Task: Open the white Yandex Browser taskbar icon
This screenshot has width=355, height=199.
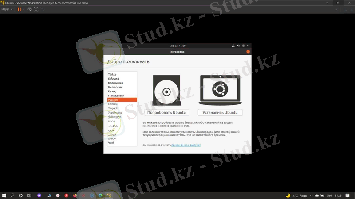Action: point(58,195)
